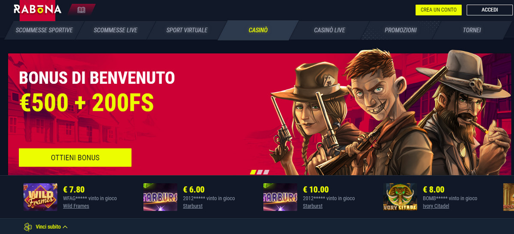Open the book icon next to logo

(x=81, y=10)
